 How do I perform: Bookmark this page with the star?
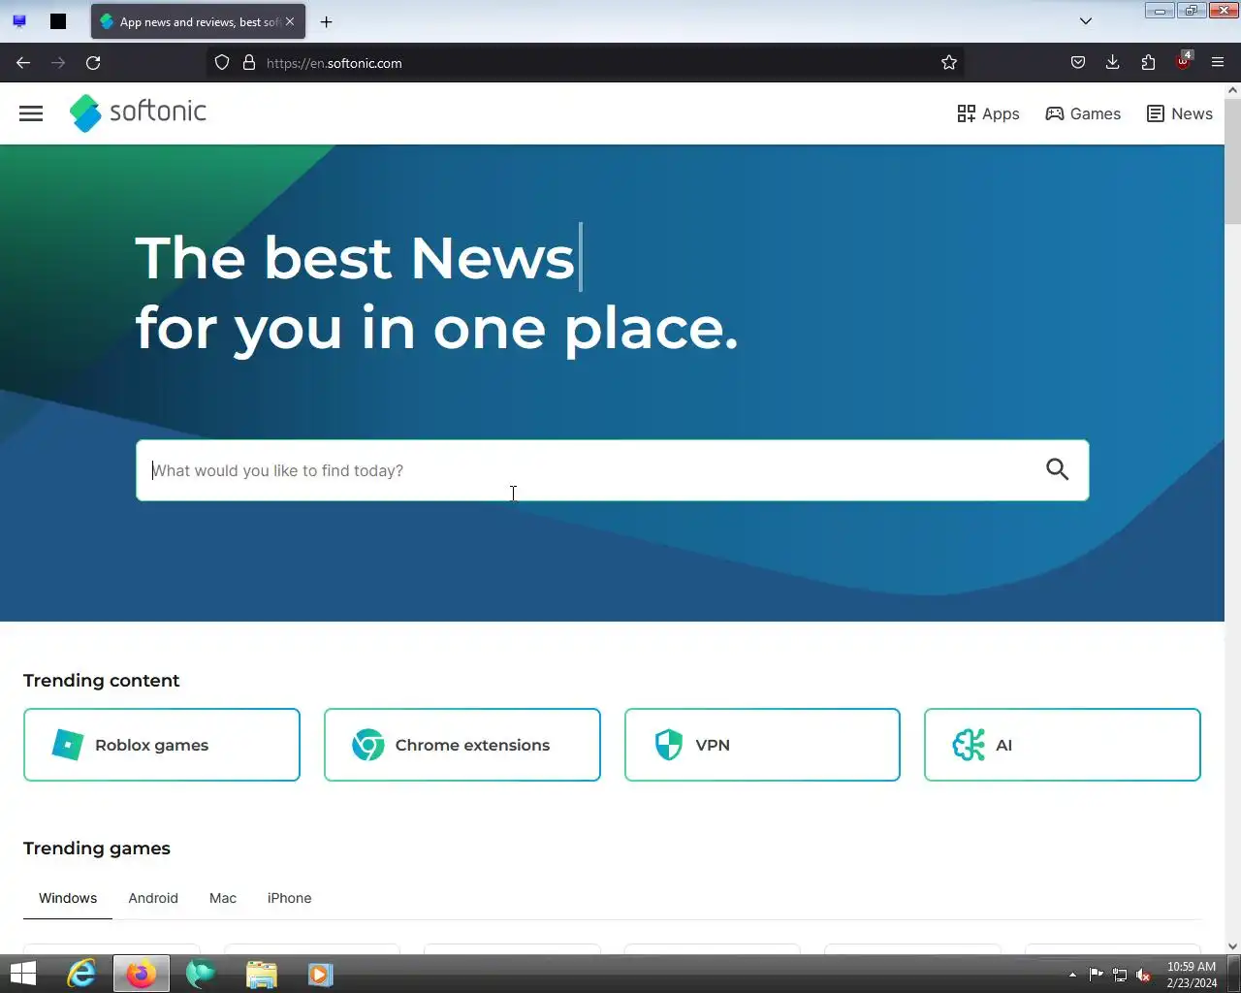pos(949,63)
